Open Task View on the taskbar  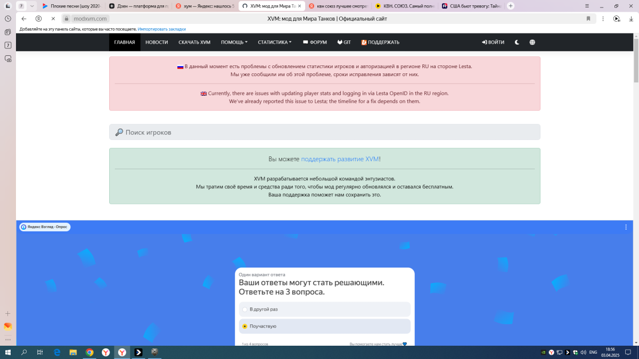(40, 352)
